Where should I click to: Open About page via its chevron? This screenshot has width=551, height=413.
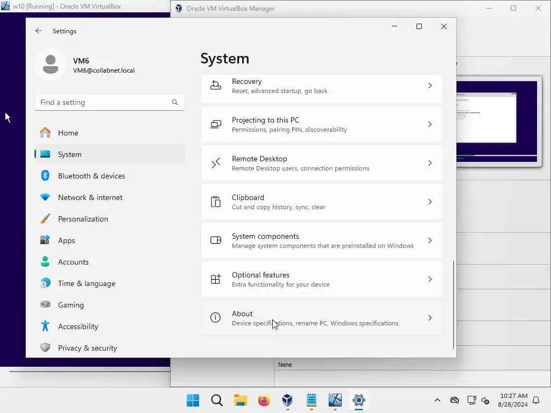tap(430, 317)
